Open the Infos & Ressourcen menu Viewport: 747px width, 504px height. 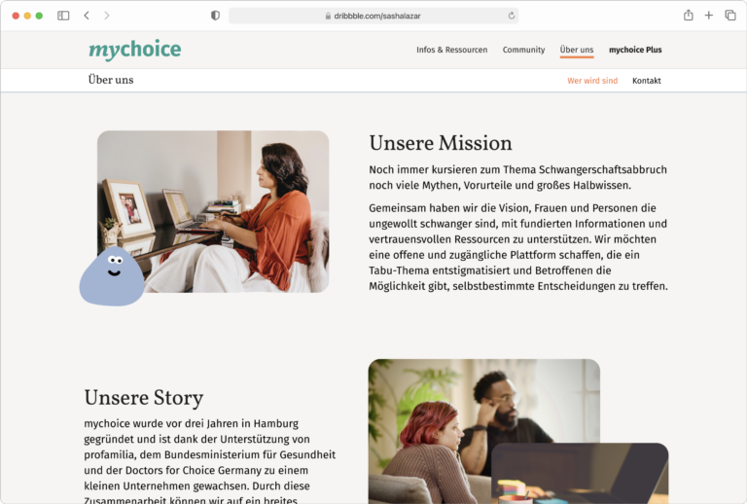coord(451,50)
